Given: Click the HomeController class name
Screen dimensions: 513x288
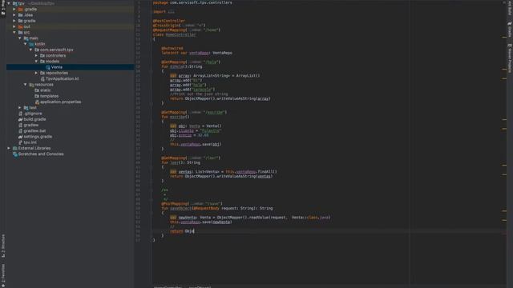Looking at the screenshot, I should [180, 34].
